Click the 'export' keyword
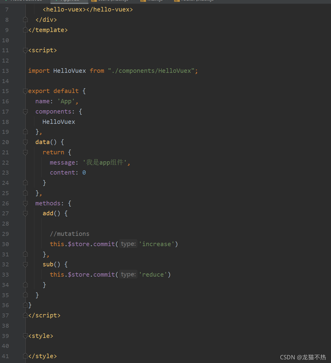Screen dimensions: 331x363 pos(39,91)
